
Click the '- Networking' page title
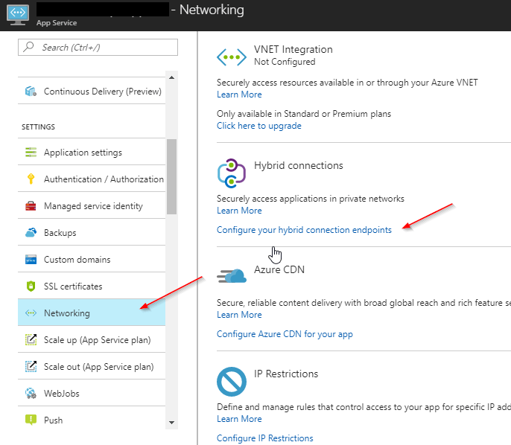pyautogui.click(x=208, y=10)
